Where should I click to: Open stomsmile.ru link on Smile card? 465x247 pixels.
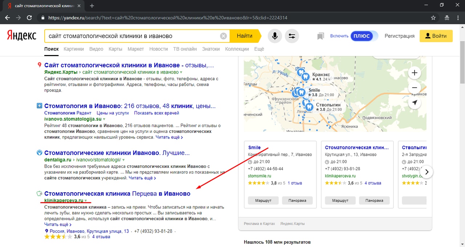click(x=260, y=176)
